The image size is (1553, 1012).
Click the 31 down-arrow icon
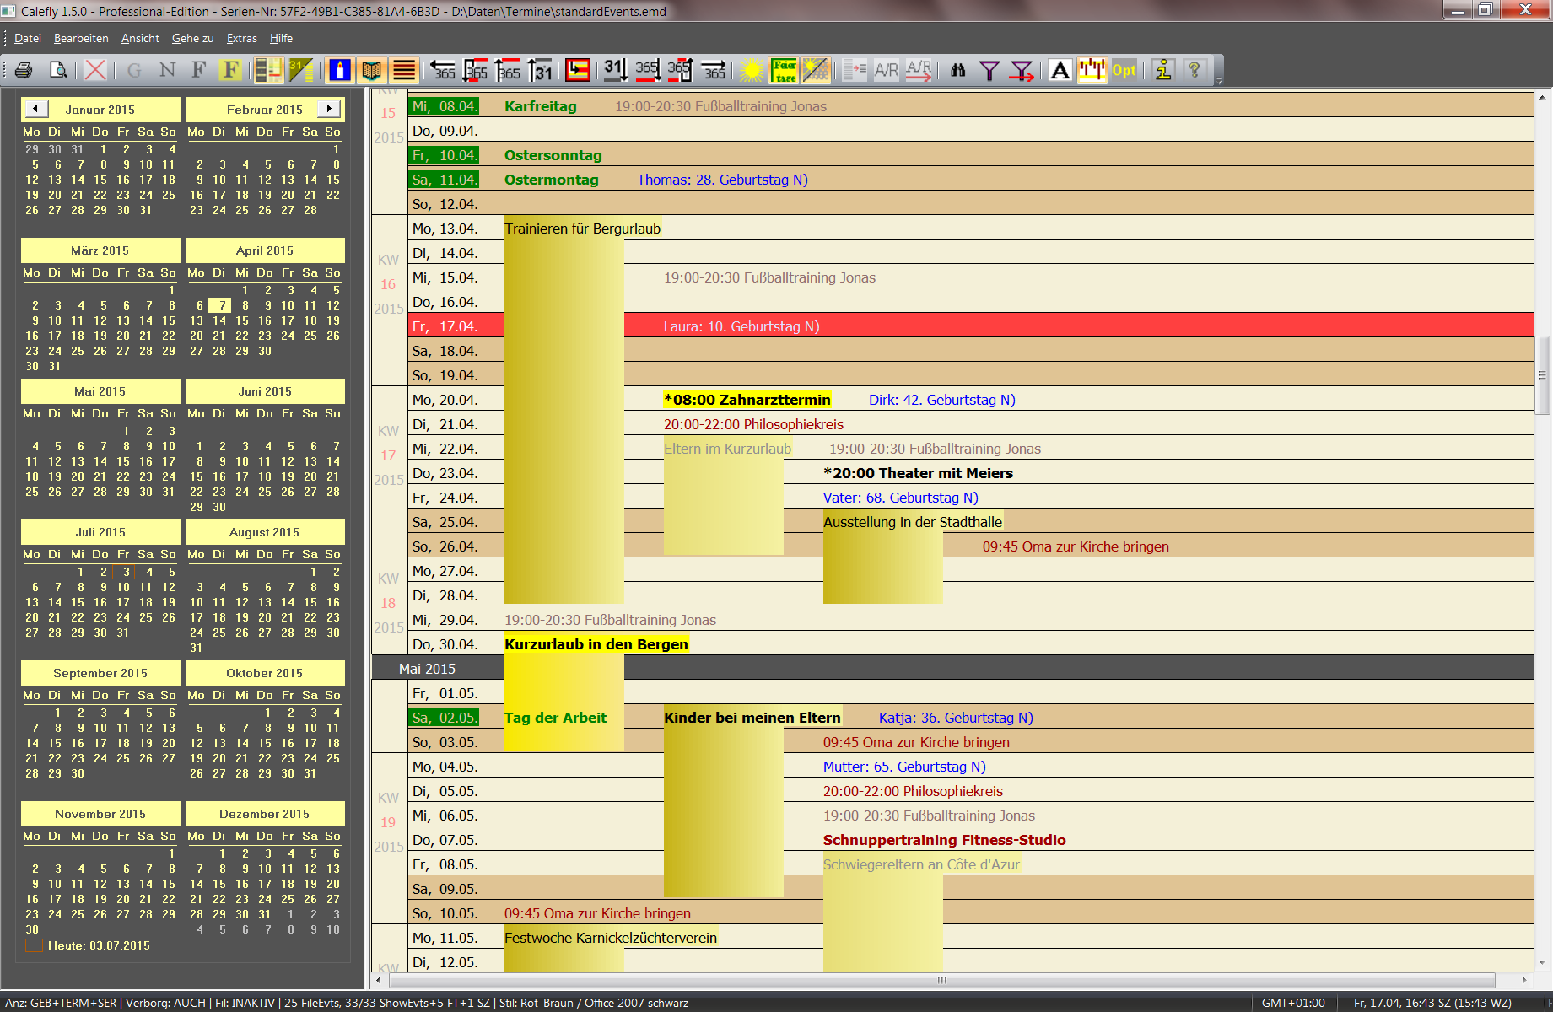tap(616, 70)
